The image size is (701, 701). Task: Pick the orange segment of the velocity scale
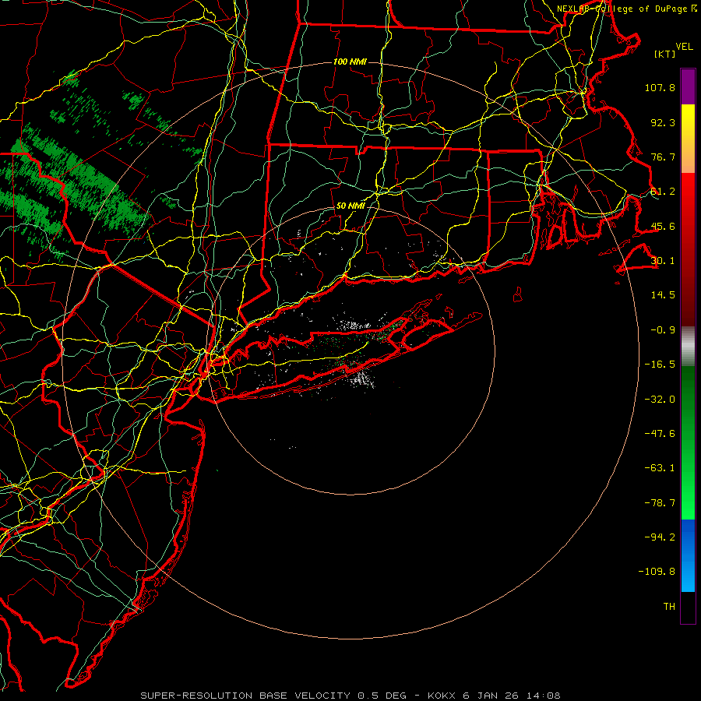click(688, 157)
